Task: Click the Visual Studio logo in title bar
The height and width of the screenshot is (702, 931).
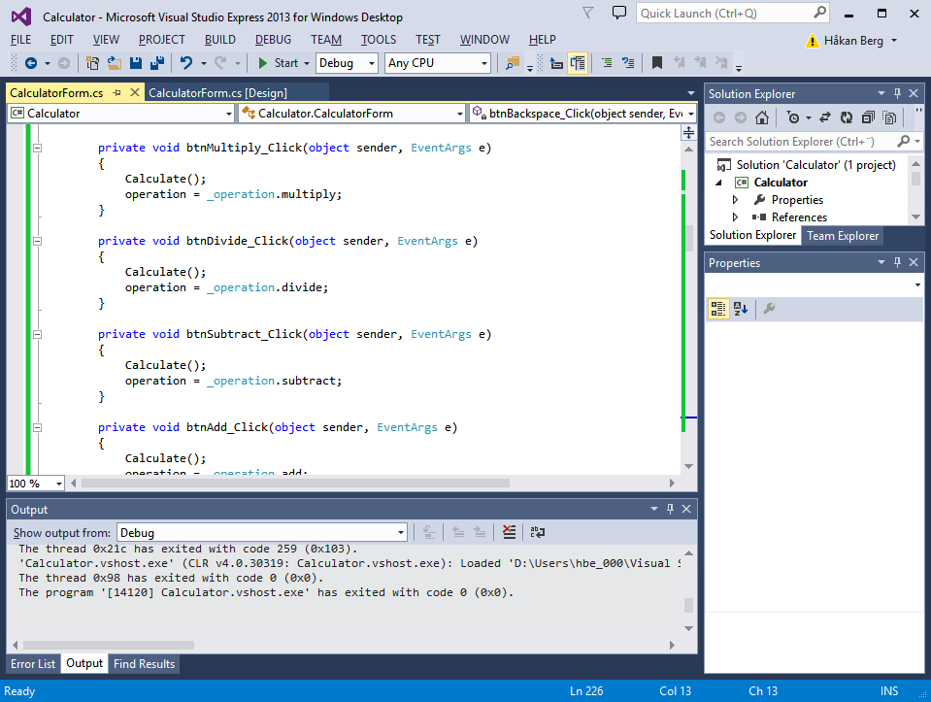Action: coord(21,17)
